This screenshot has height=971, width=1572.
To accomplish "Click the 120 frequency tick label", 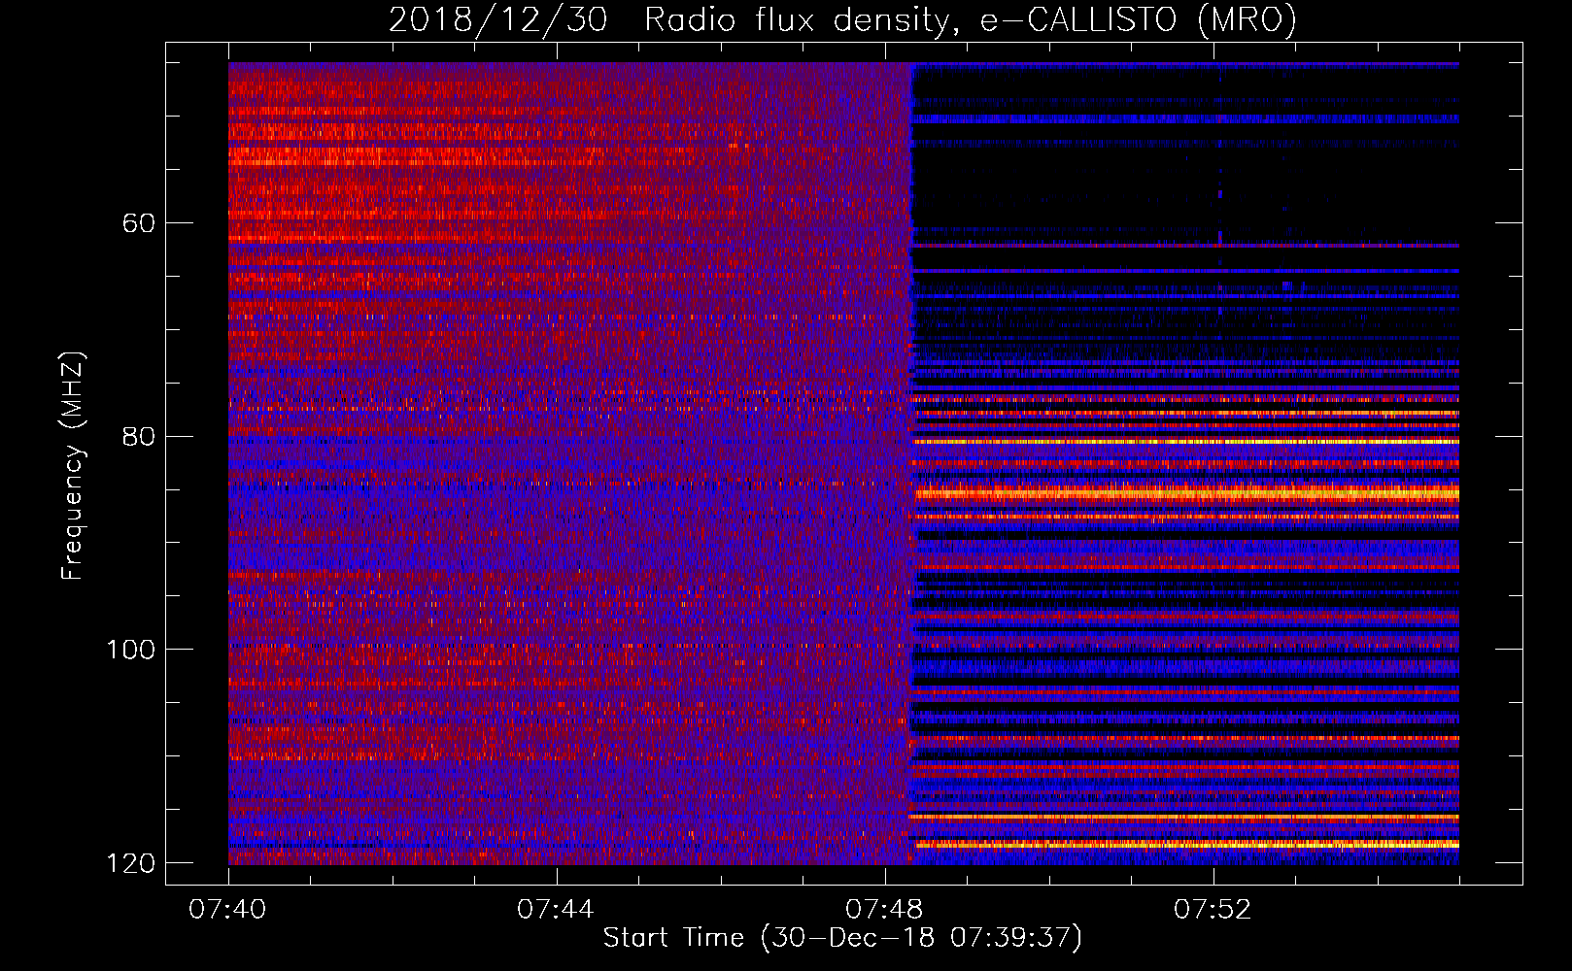I will click(x=131, y=863).
